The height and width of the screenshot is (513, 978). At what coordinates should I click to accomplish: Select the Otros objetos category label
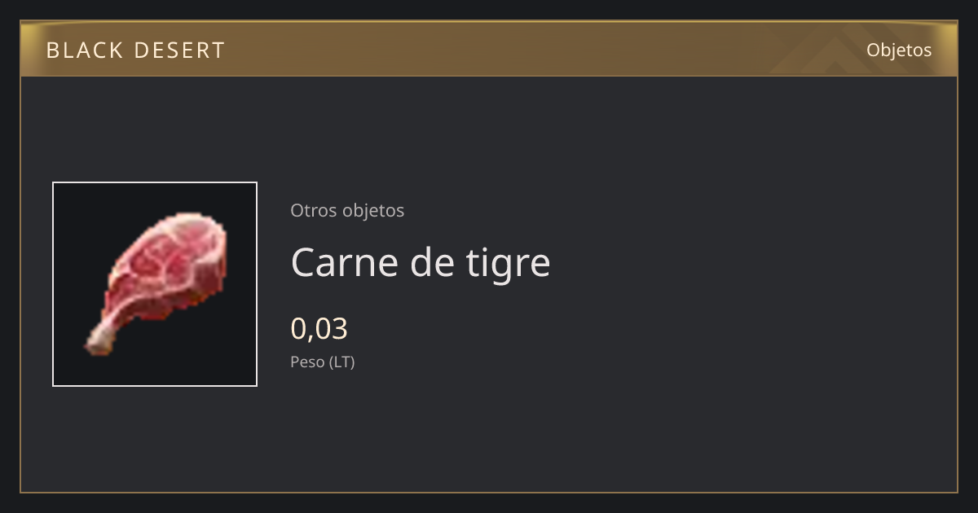[x=347, y=210]
